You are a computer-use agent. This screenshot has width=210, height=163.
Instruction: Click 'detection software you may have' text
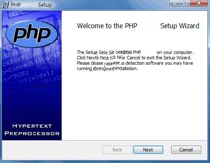(x=159, y=63)
